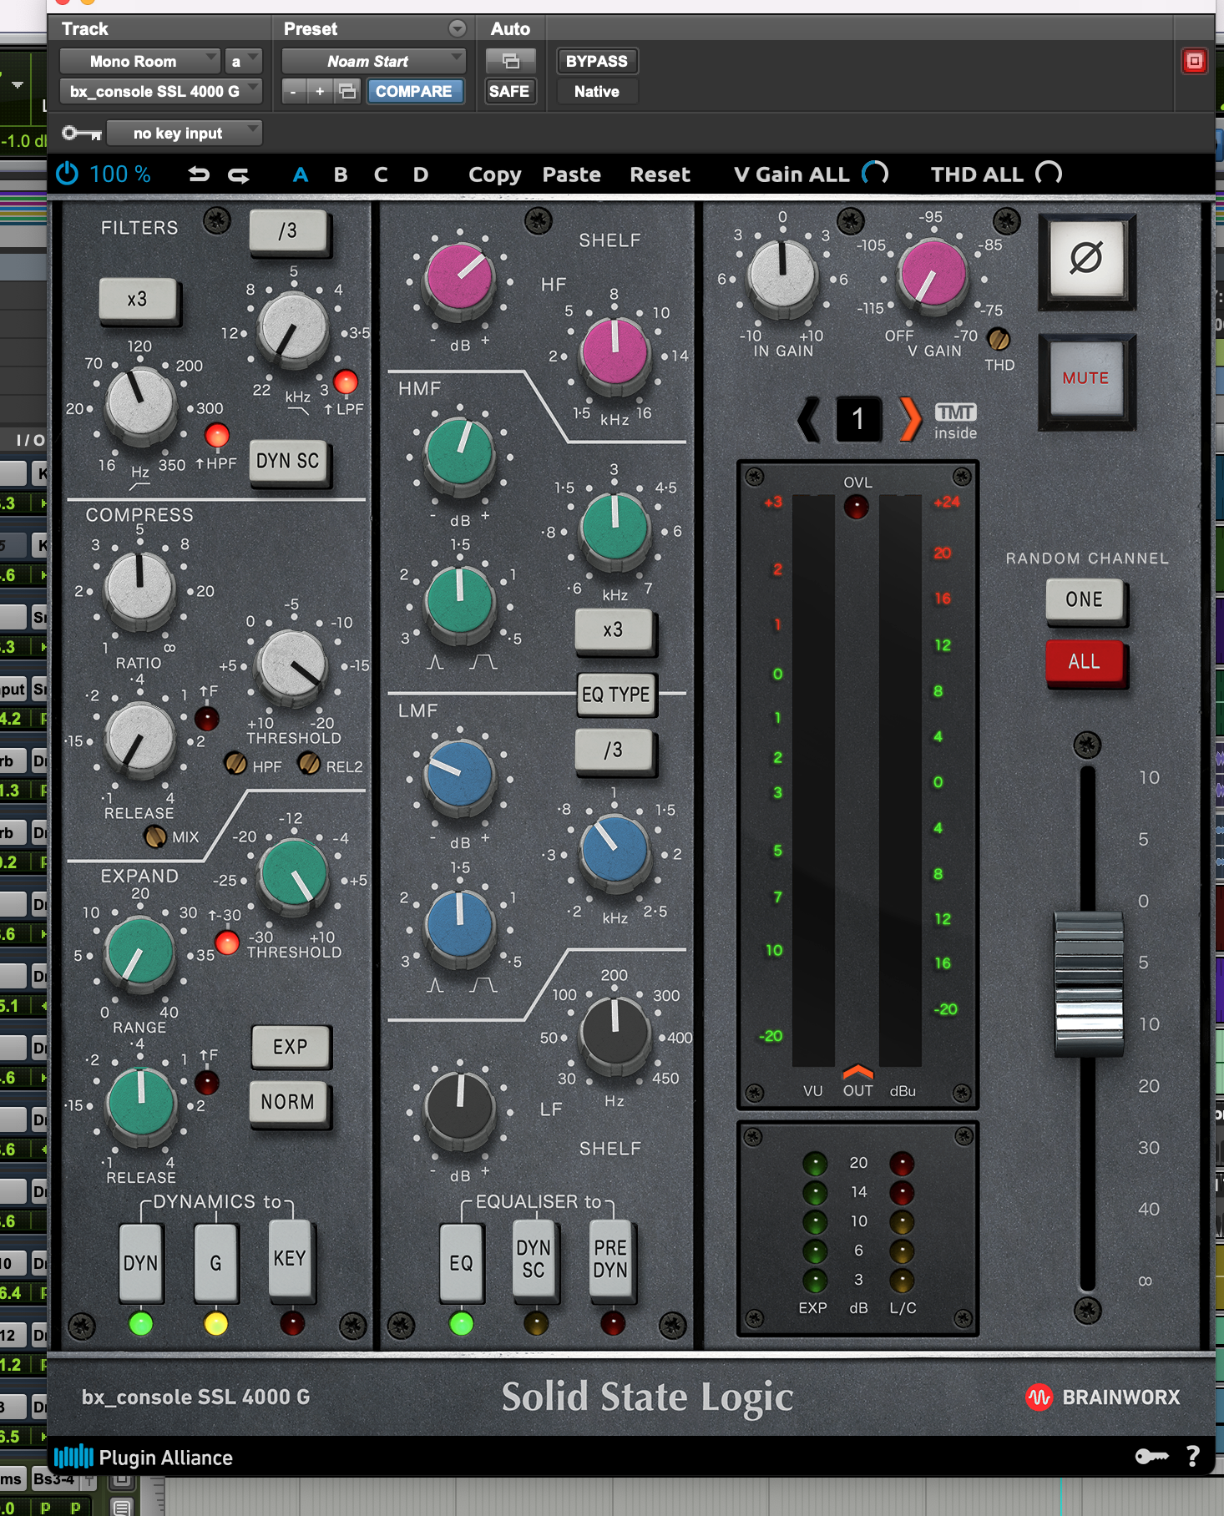This screenshot has height=1516, width=1224.
Task: Open the bx_console SSL 4000 G plugin selector
Action: click(x=161, y=91)
